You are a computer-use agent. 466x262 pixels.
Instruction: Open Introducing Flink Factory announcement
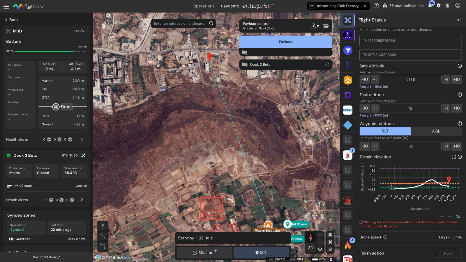[334, 6]
